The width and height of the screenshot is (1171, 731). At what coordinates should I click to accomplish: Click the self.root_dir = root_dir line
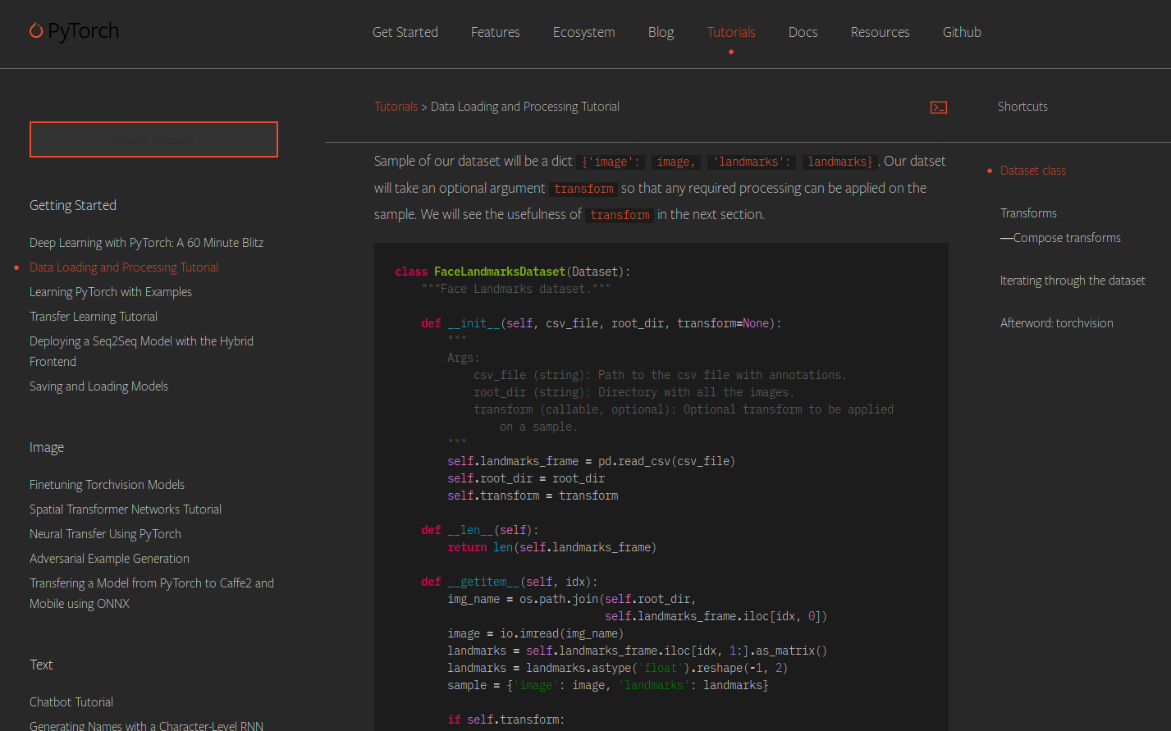pyautogui.click(x=526, y=478)
